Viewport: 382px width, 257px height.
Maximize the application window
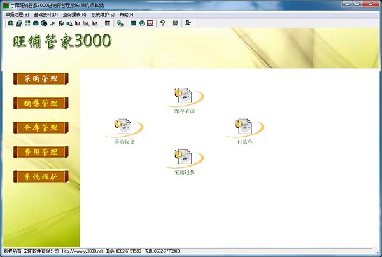coord(357,4)
